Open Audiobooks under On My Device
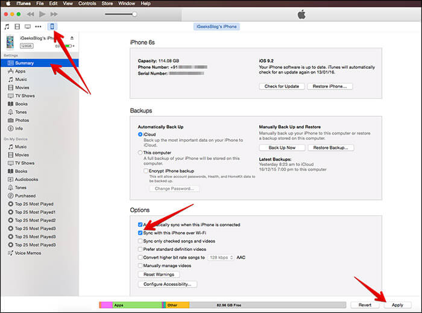The height and width of the screenshot is (313, 422). click(x=40, y=179)
